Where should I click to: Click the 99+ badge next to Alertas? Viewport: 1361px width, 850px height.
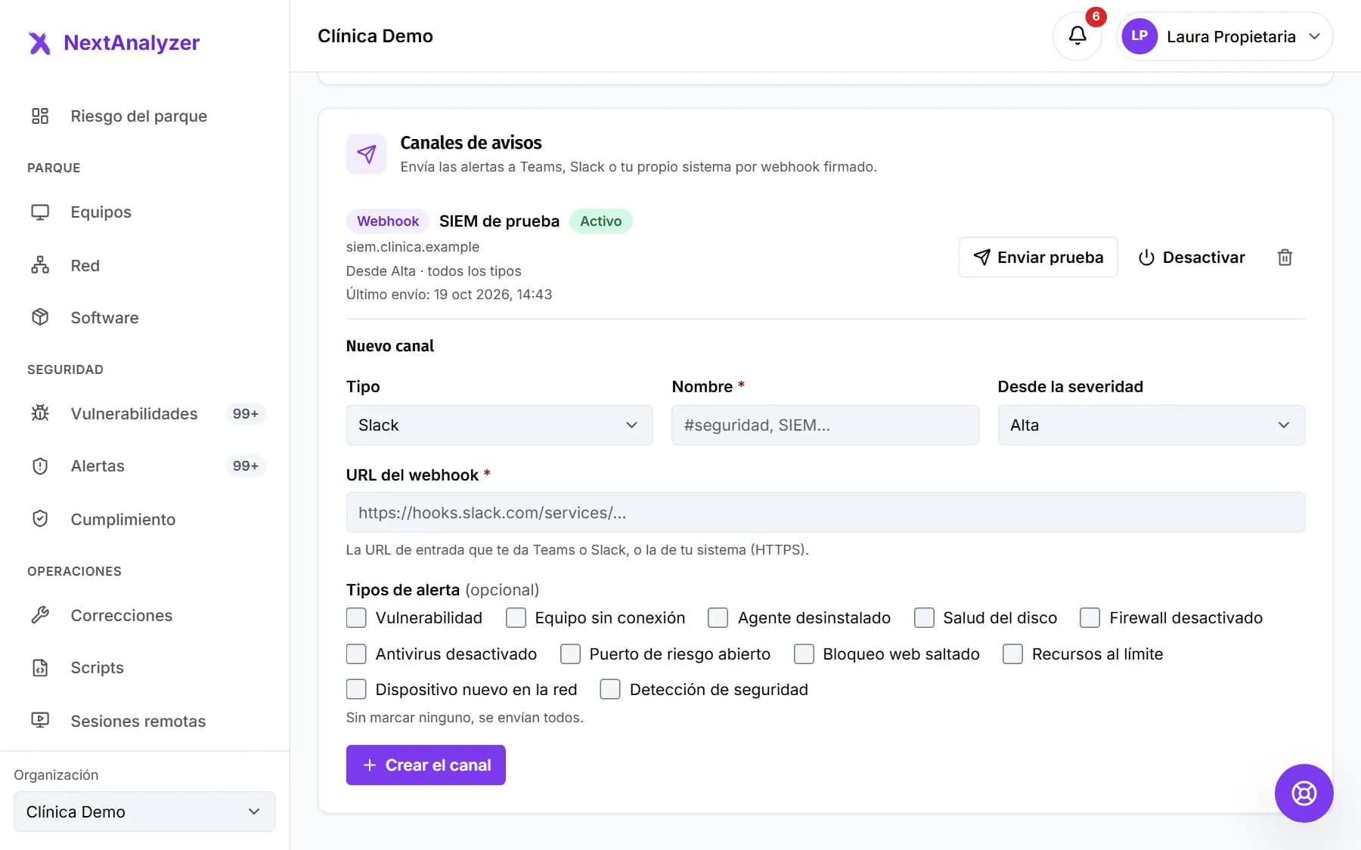tap(245, 466)
